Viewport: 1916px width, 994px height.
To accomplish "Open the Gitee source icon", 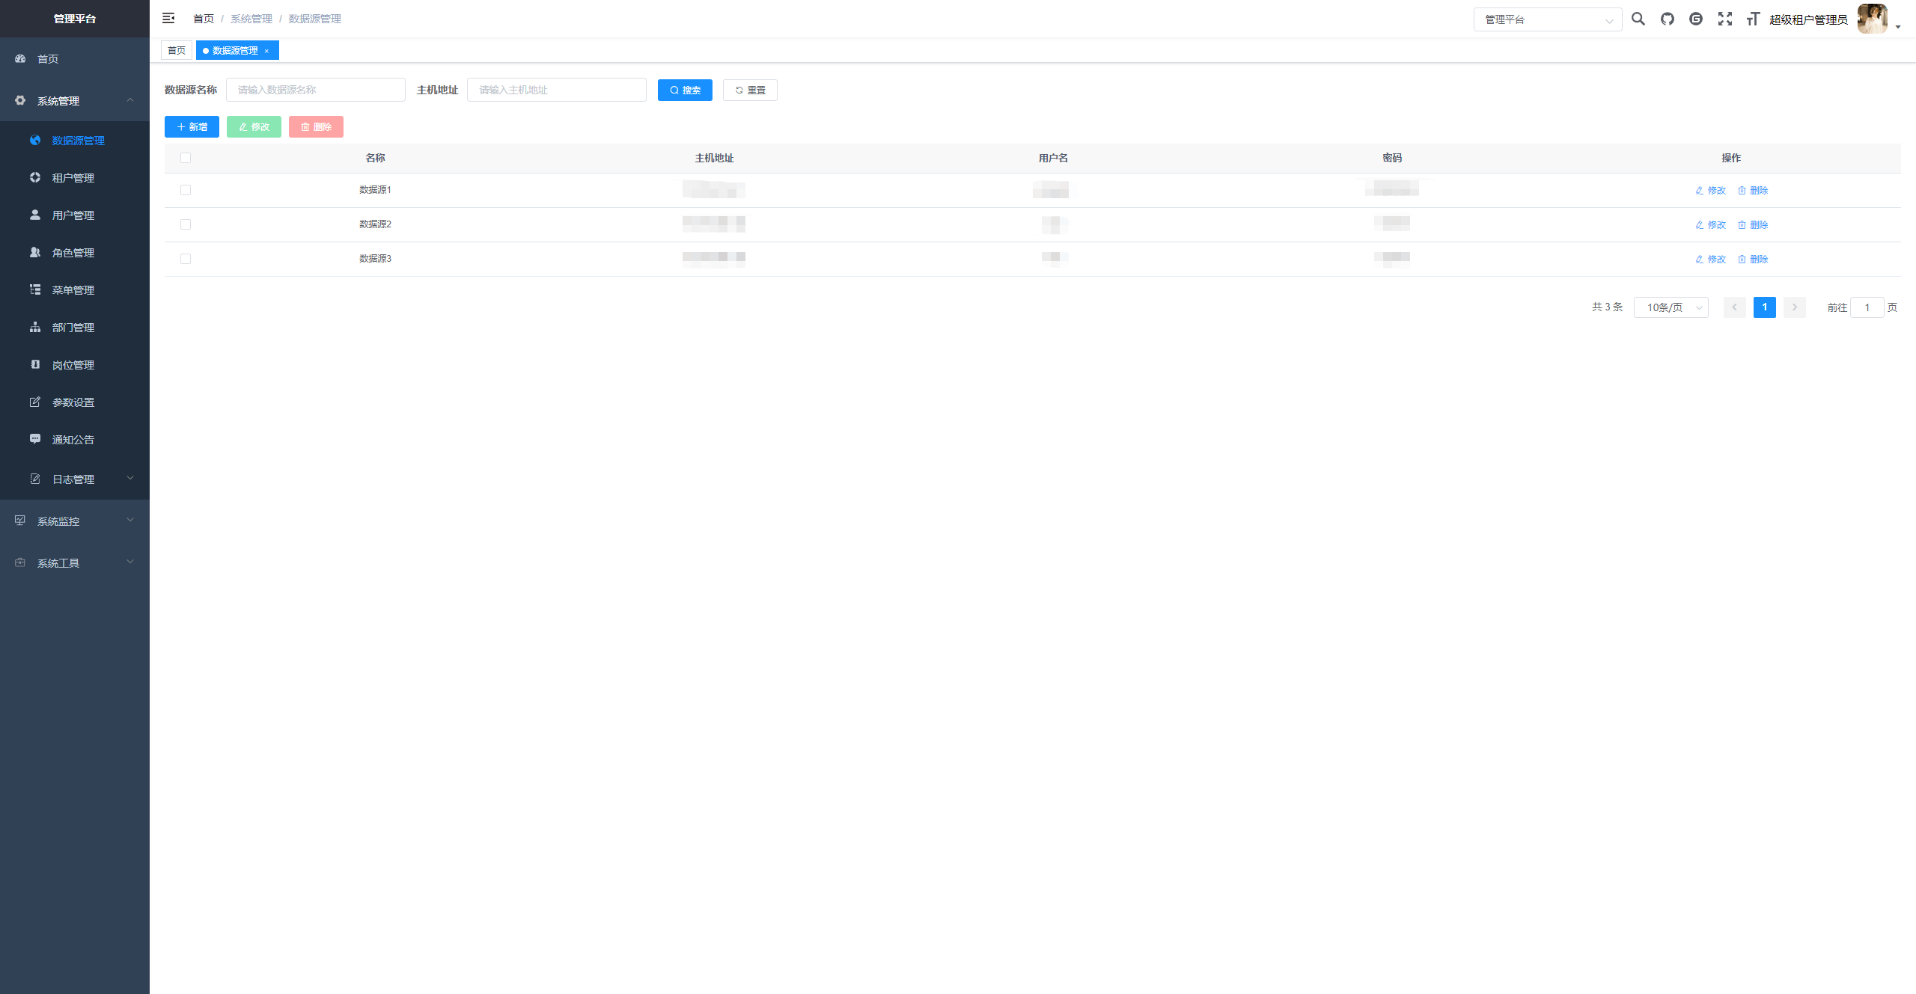I will (x=1696, y=19).
